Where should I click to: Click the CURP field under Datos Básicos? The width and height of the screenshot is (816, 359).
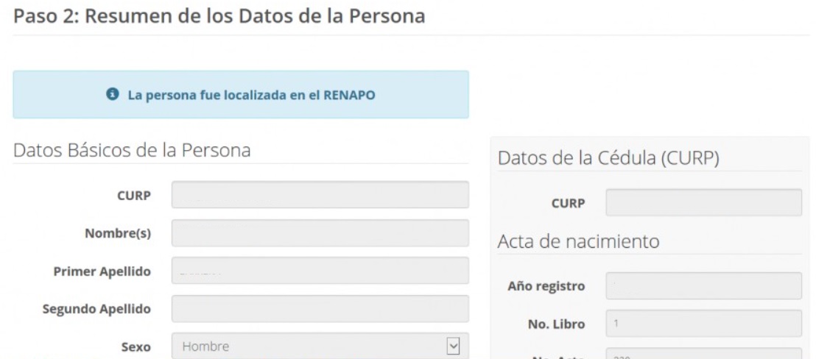point(320,195)
